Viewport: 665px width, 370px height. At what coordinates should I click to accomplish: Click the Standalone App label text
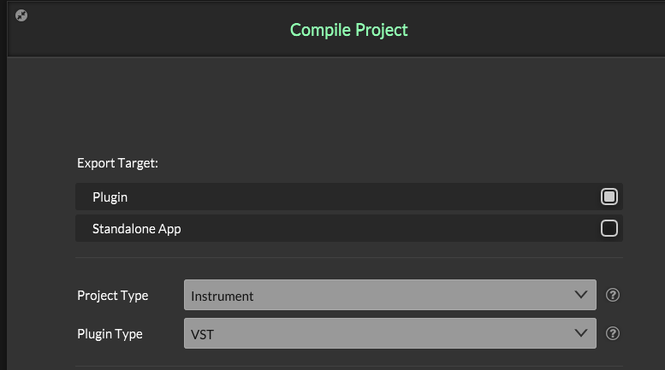point(137,229)
